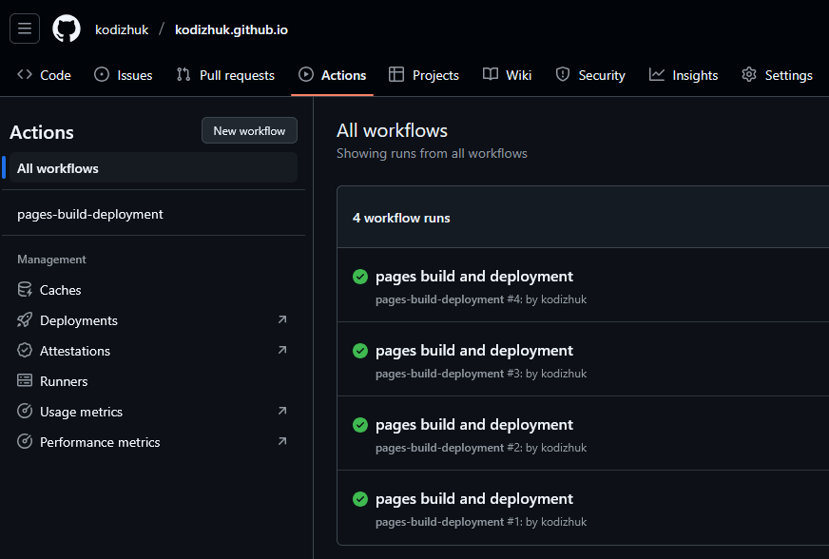Click the green success check on run #4
The width and height of the screenshot is (829, 559).
pyautogui.click(x=359, y=277)
